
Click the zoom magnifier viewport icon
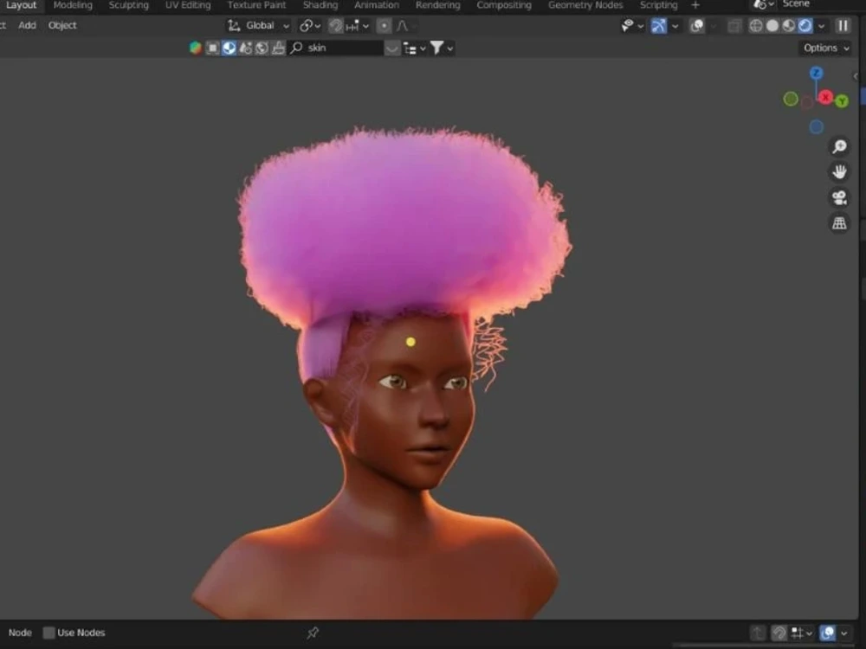click(839, 146)
